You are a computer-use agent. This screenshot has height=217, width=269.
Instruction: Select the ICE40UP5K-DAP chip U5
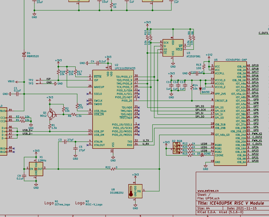pyautogui.click(x=230, y=113)
